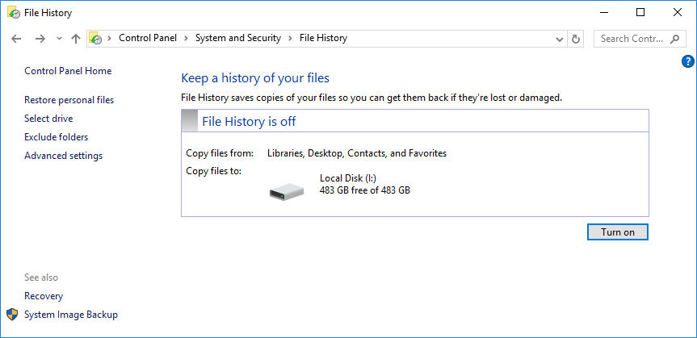Focus the Search Control Panel field

click(632, 39)
